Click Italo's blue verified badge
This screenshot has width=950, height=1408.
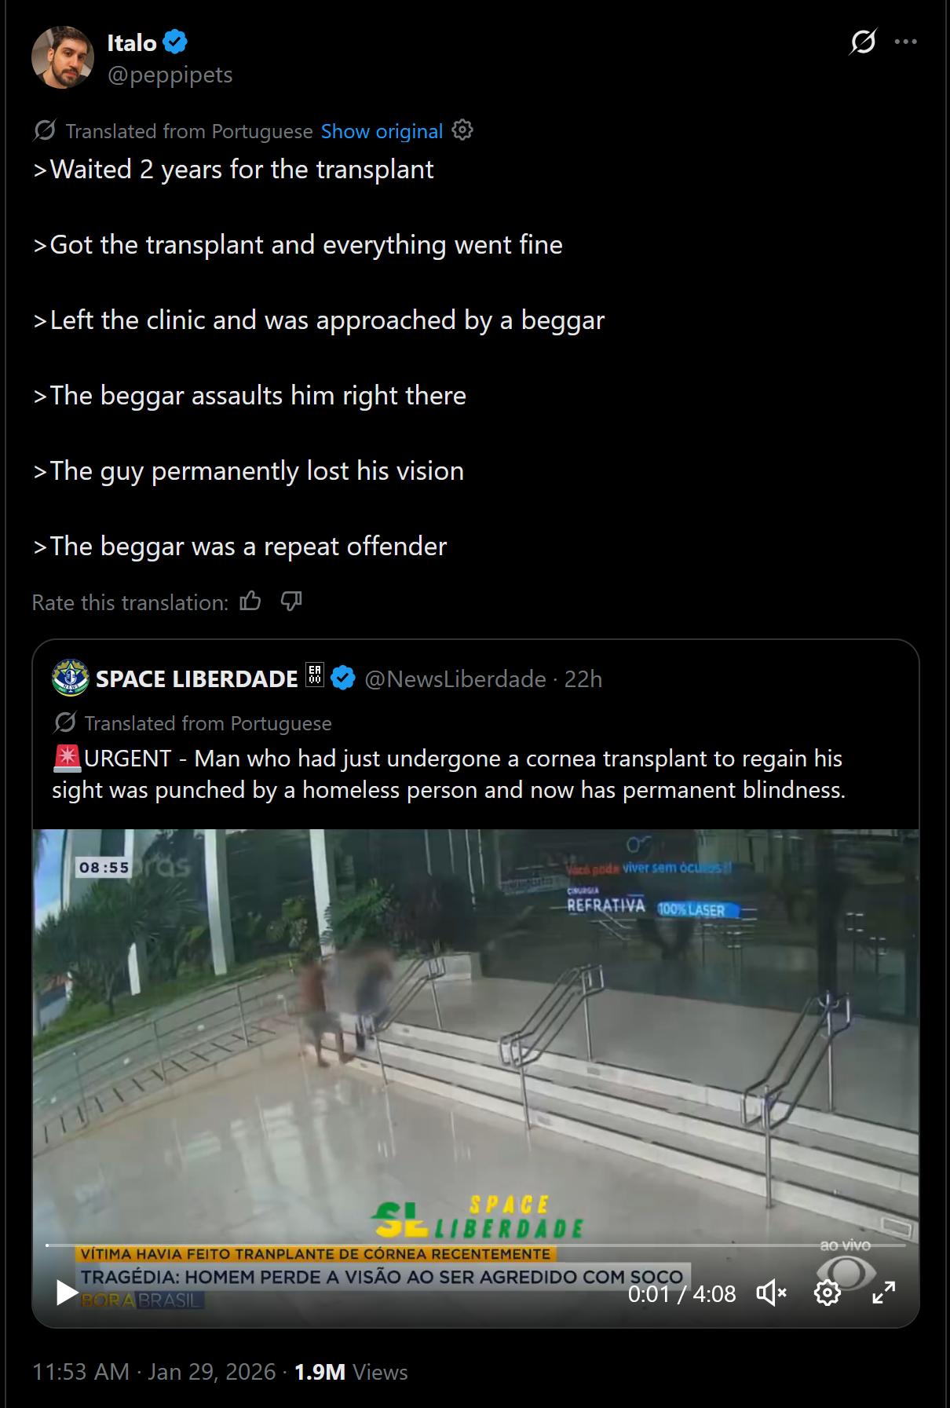click(x=175, y=42)
